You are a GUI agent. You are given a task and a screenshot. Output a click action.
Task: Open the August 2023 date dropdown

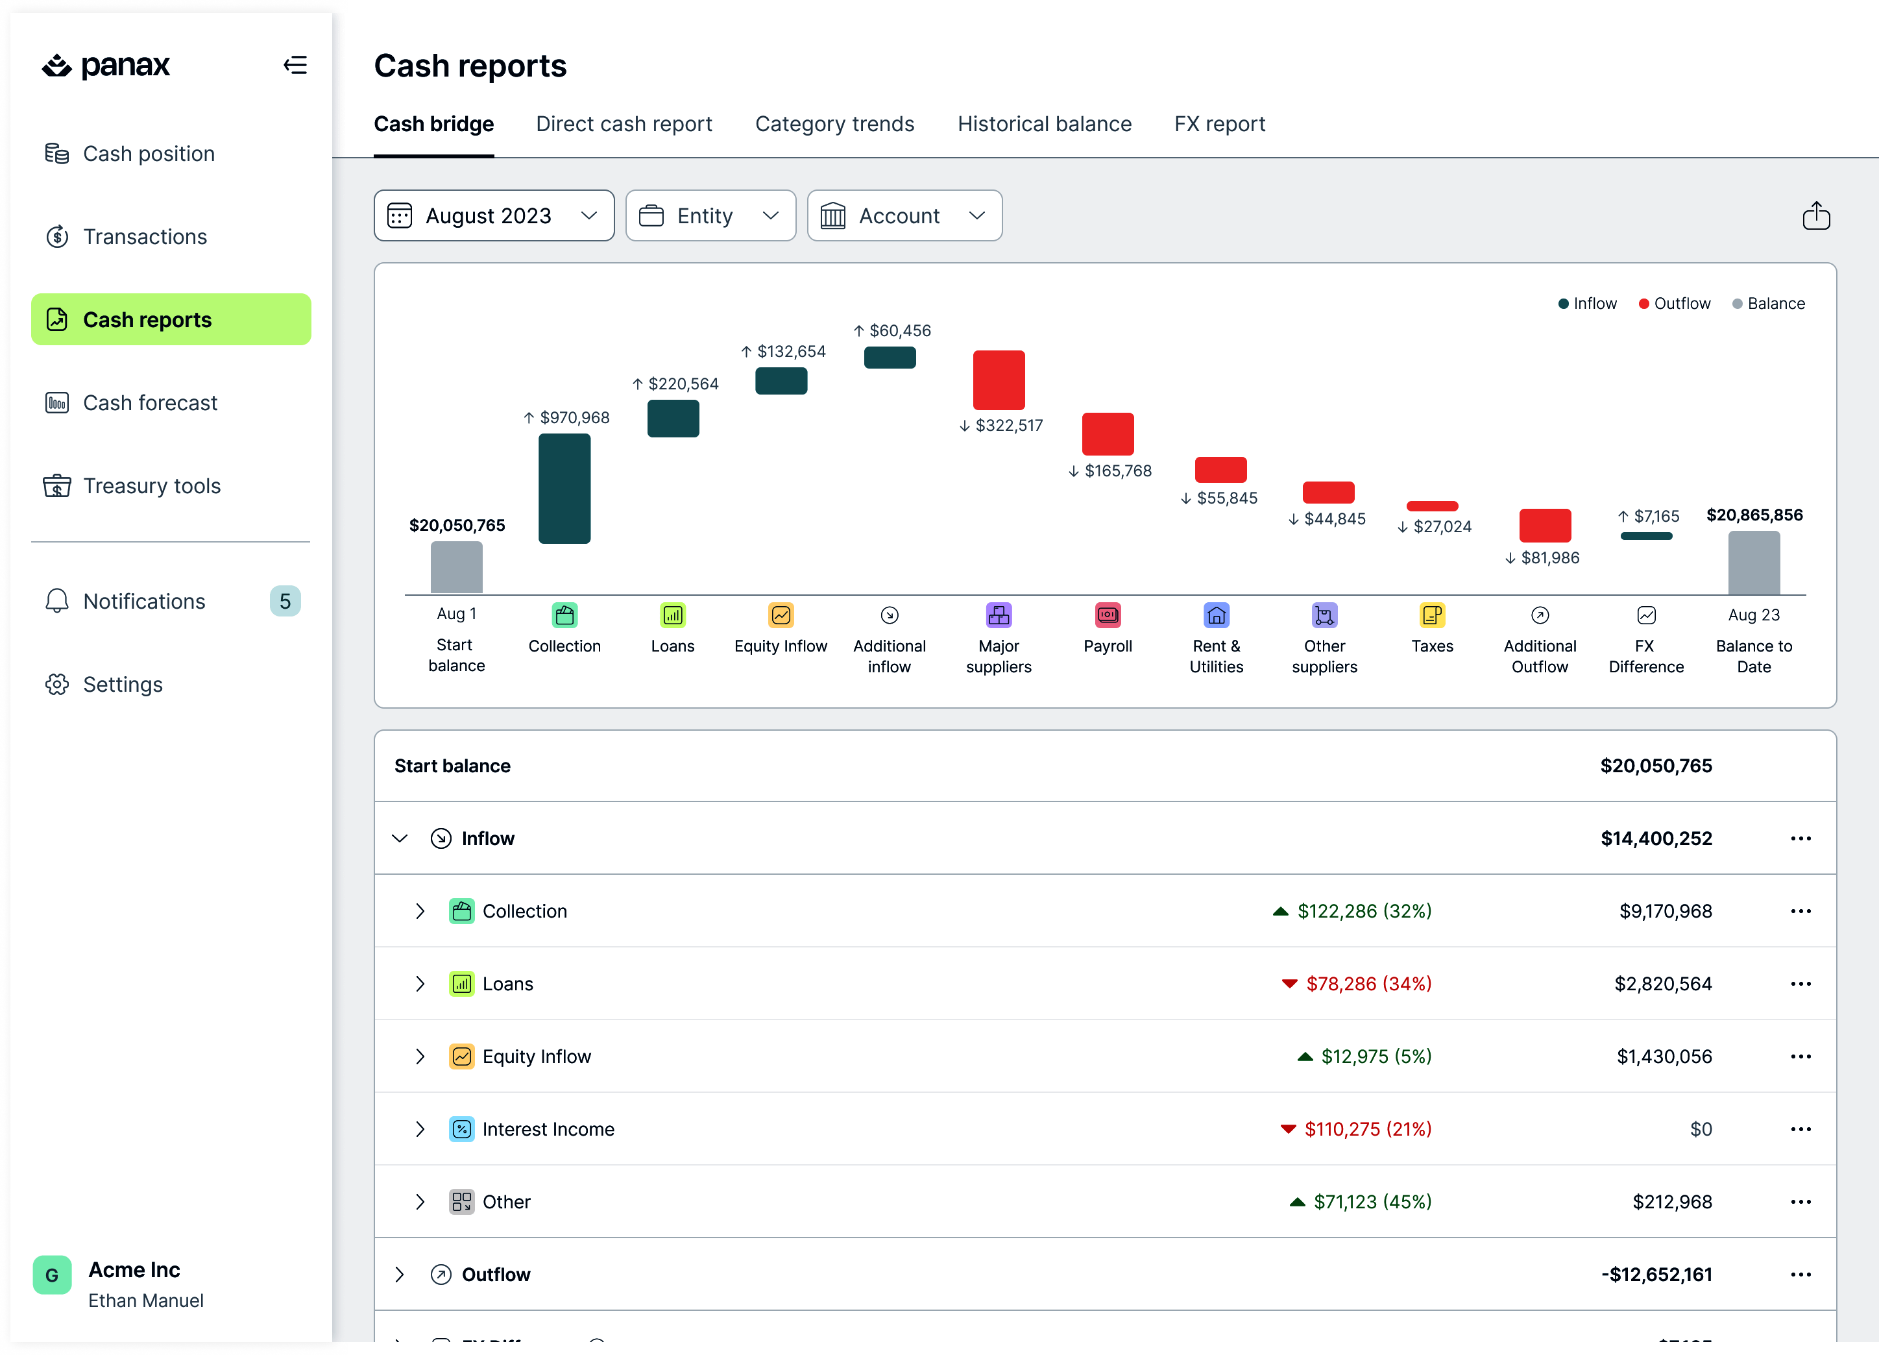(x=494, y=215)
